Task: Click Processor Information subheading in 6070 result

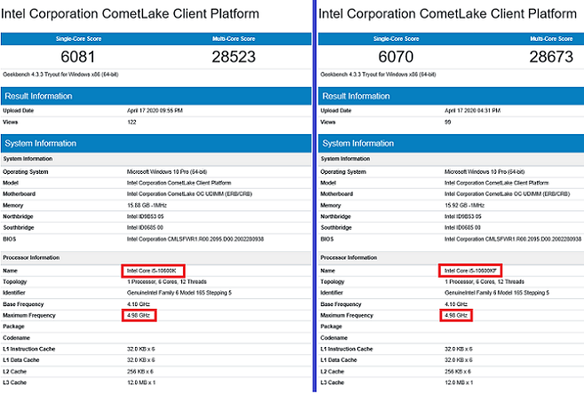Action: [x=348, y=257]
